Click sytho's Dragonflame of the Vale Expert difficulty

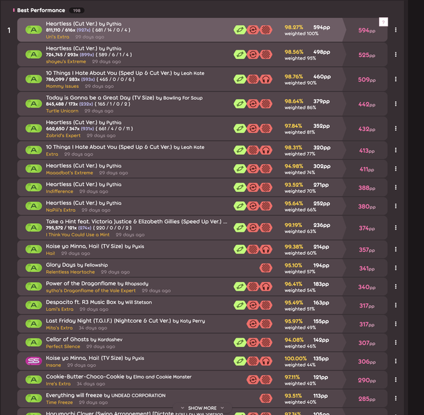coord(91,291)
